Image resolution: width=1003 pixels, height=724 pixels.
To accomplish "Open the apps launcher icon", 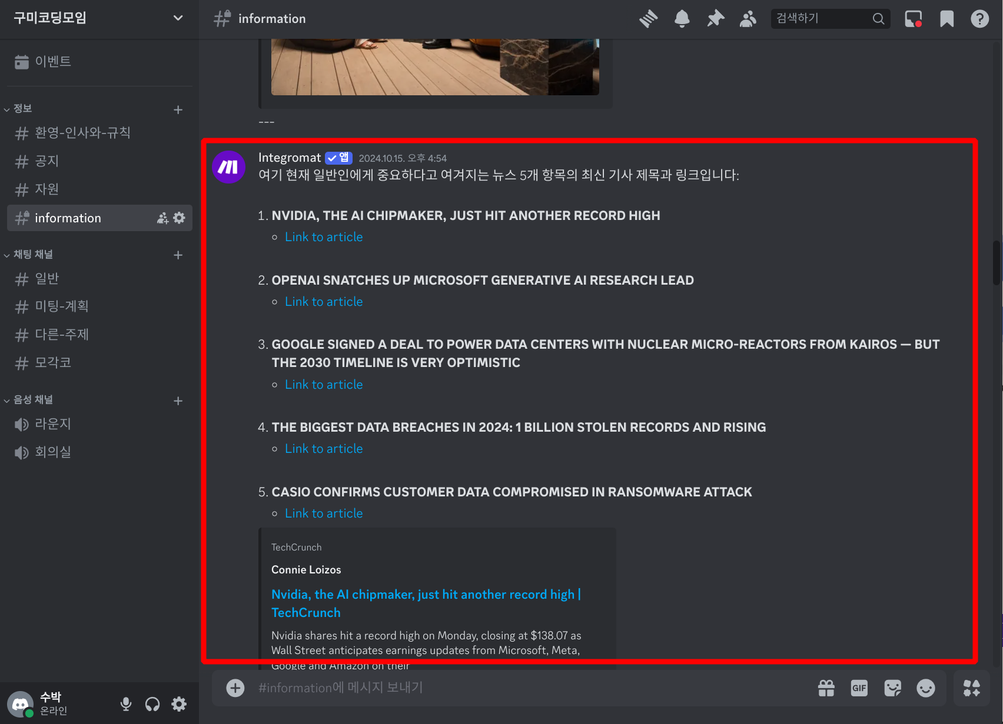I will pyautogui.click(x=972, y=688).
